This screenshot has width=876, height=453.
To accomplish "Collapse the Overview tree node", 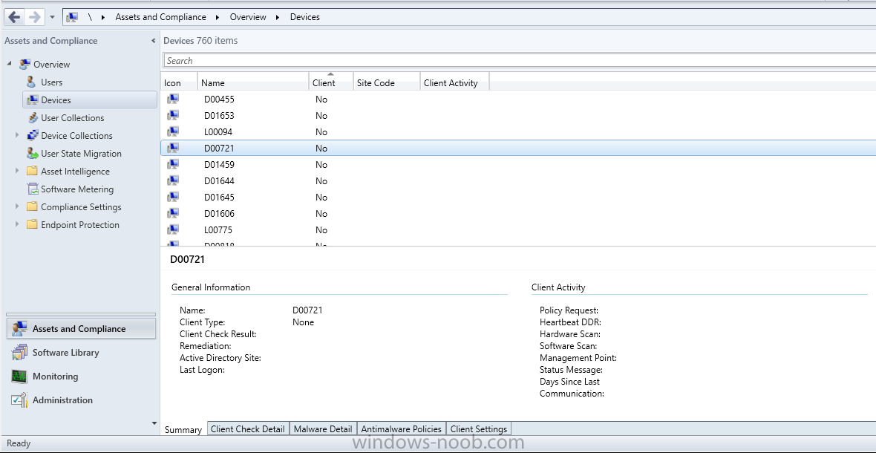I will 9,64.
